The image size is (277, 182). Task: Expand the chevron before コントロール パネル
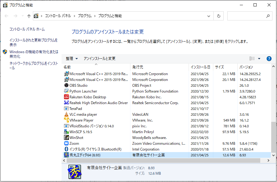[x=41, y=16]
